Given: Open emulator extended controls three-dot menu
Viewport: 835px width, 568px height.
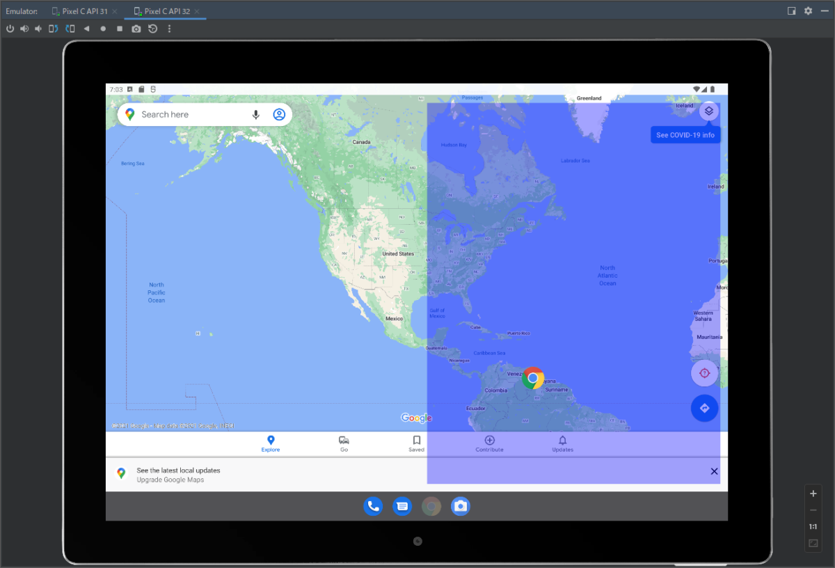Looking at the screenshot, I should tap(169, 29).
